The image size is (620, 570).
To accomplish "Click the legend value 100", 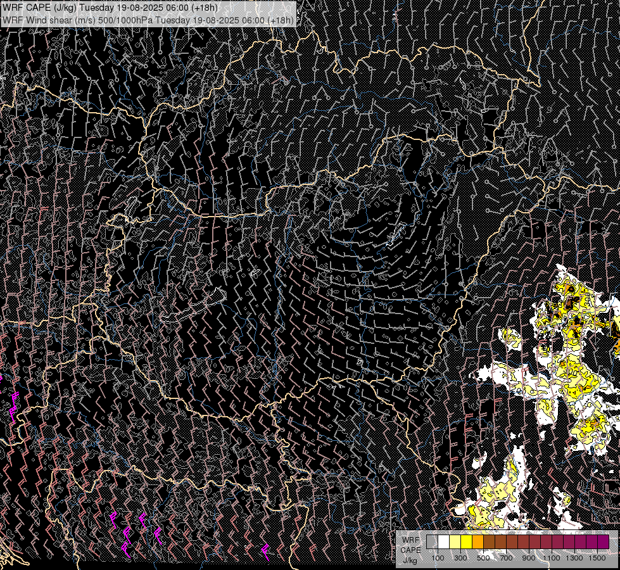I will point(438,558).
